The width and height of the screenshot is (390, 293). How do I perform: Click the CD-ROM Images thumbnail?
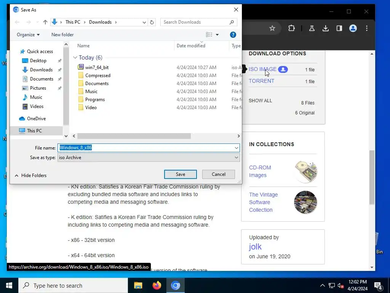[x=305, y=172]
